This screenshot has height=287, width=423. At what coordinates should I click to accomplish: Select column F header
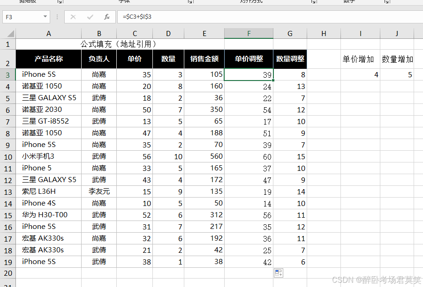(x=249, y=33)
